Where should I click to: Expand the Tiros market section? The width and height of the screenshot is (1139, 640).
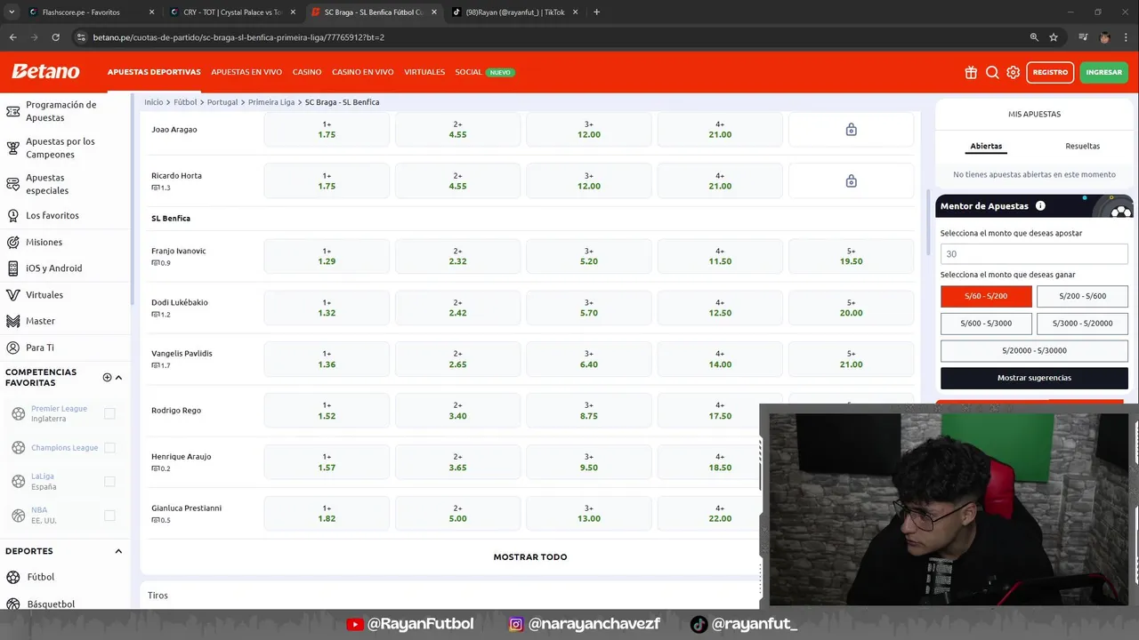tap(448, 596)
